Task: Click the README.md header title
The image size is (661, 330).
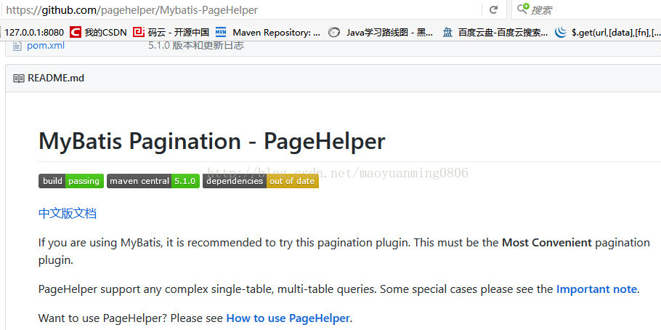Action: point(56,78)
